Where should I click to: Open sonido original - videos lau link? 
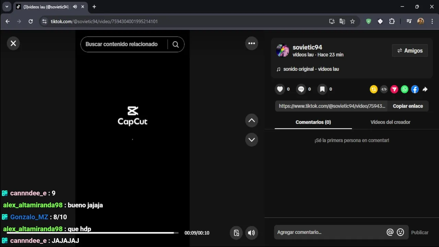311,69
